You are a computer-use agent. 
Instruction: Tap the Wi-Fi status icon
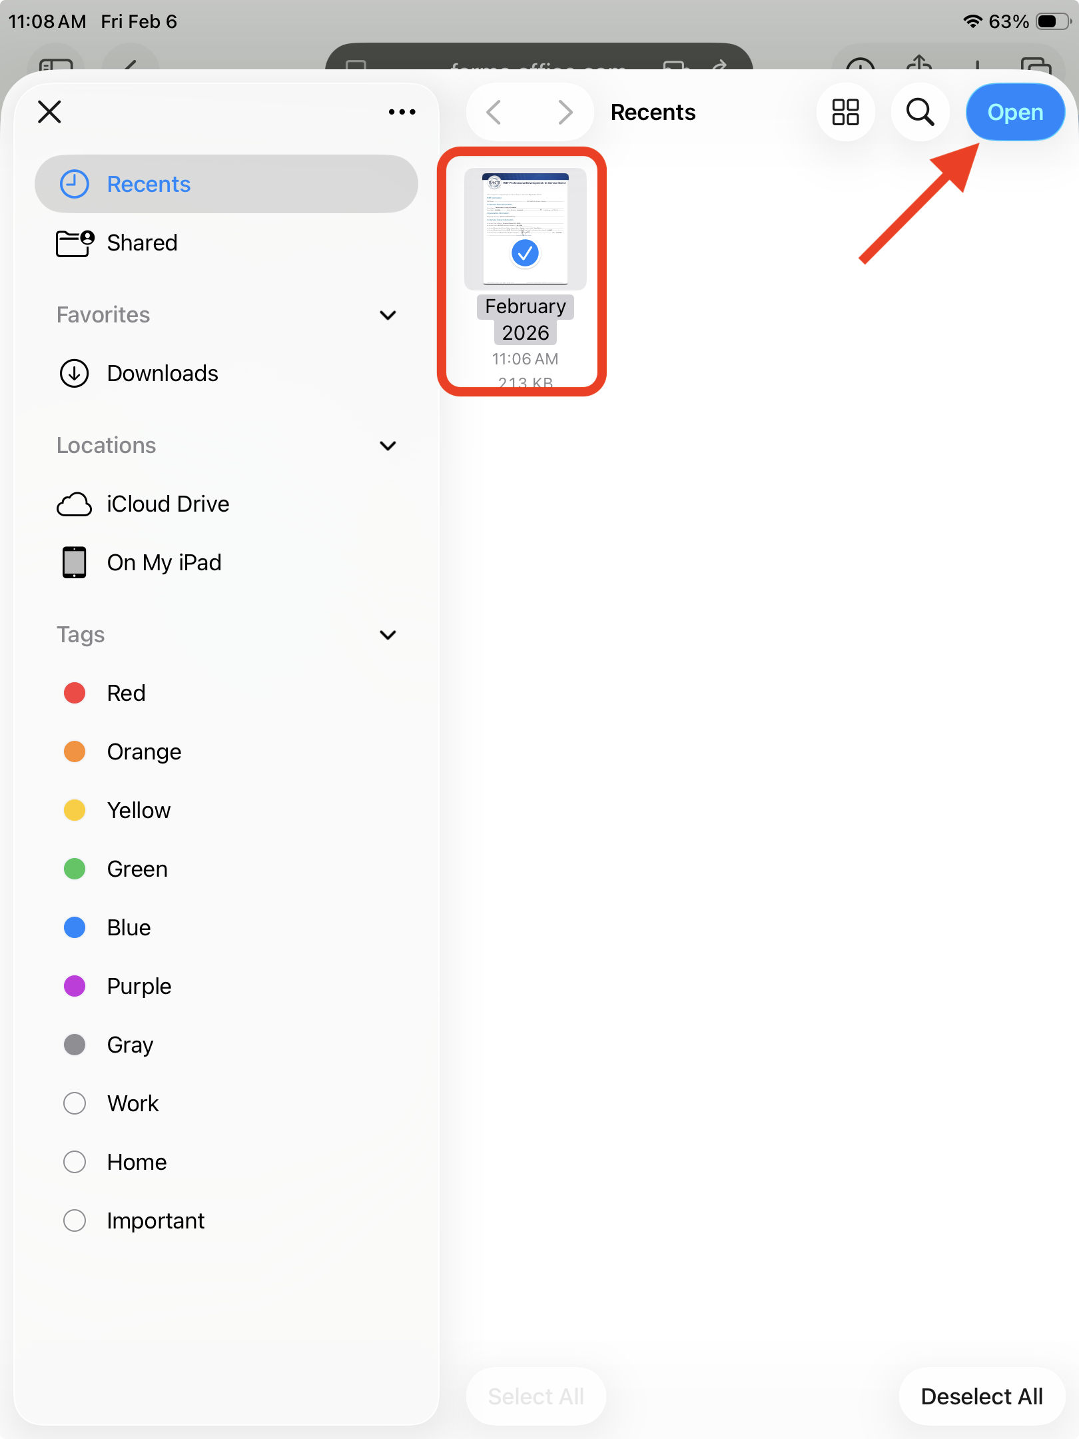(973, 21)
